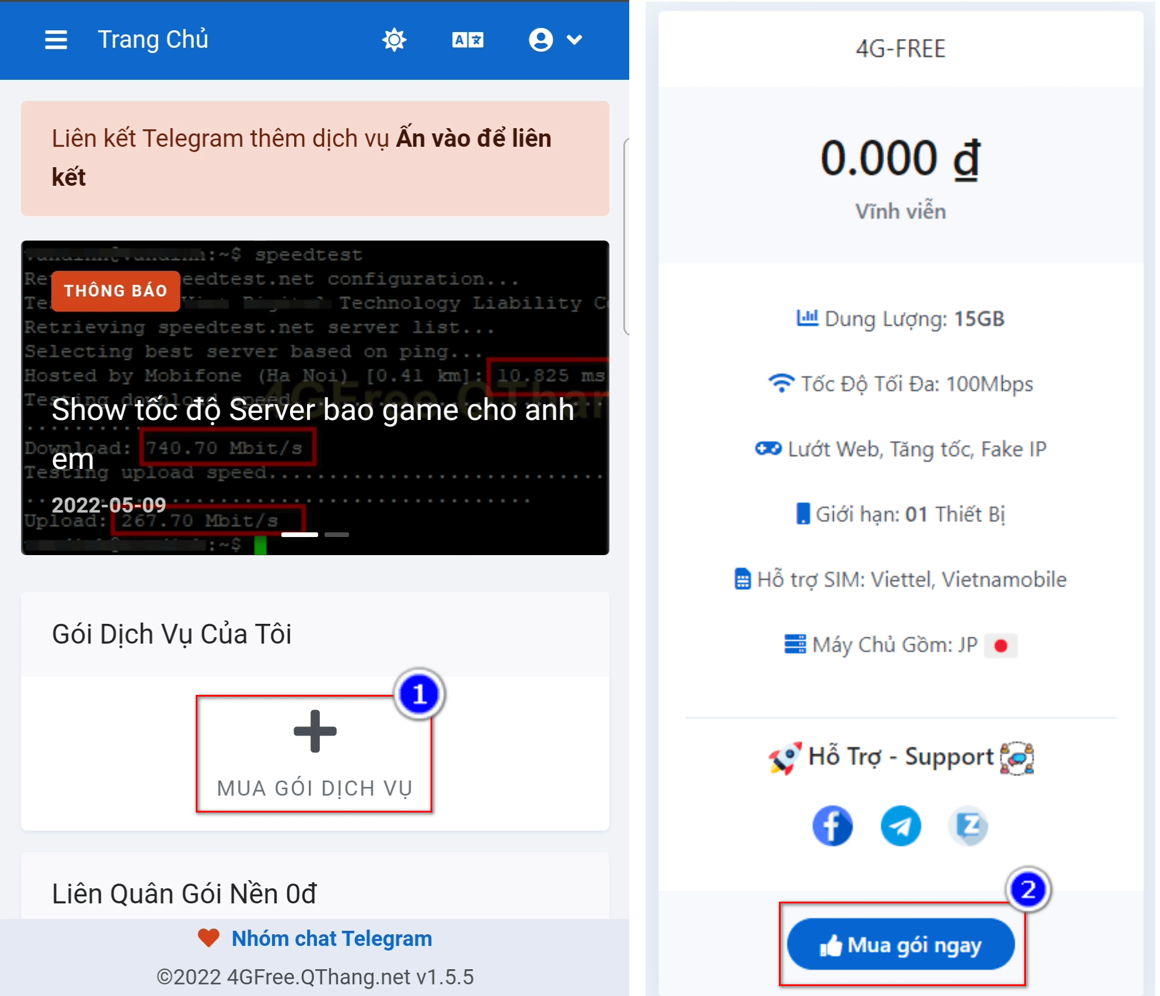Open the user account avatar menu
Viewport: 1160px width, 996px height.
point(540,40)
